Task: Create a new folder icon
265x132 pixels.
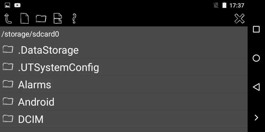Action: point(41,18)
